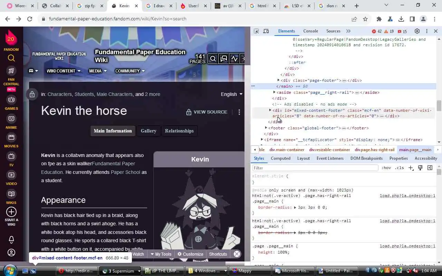Open the wiki Discuss chat icon
The image size is (442, 276).
point(224,59)
